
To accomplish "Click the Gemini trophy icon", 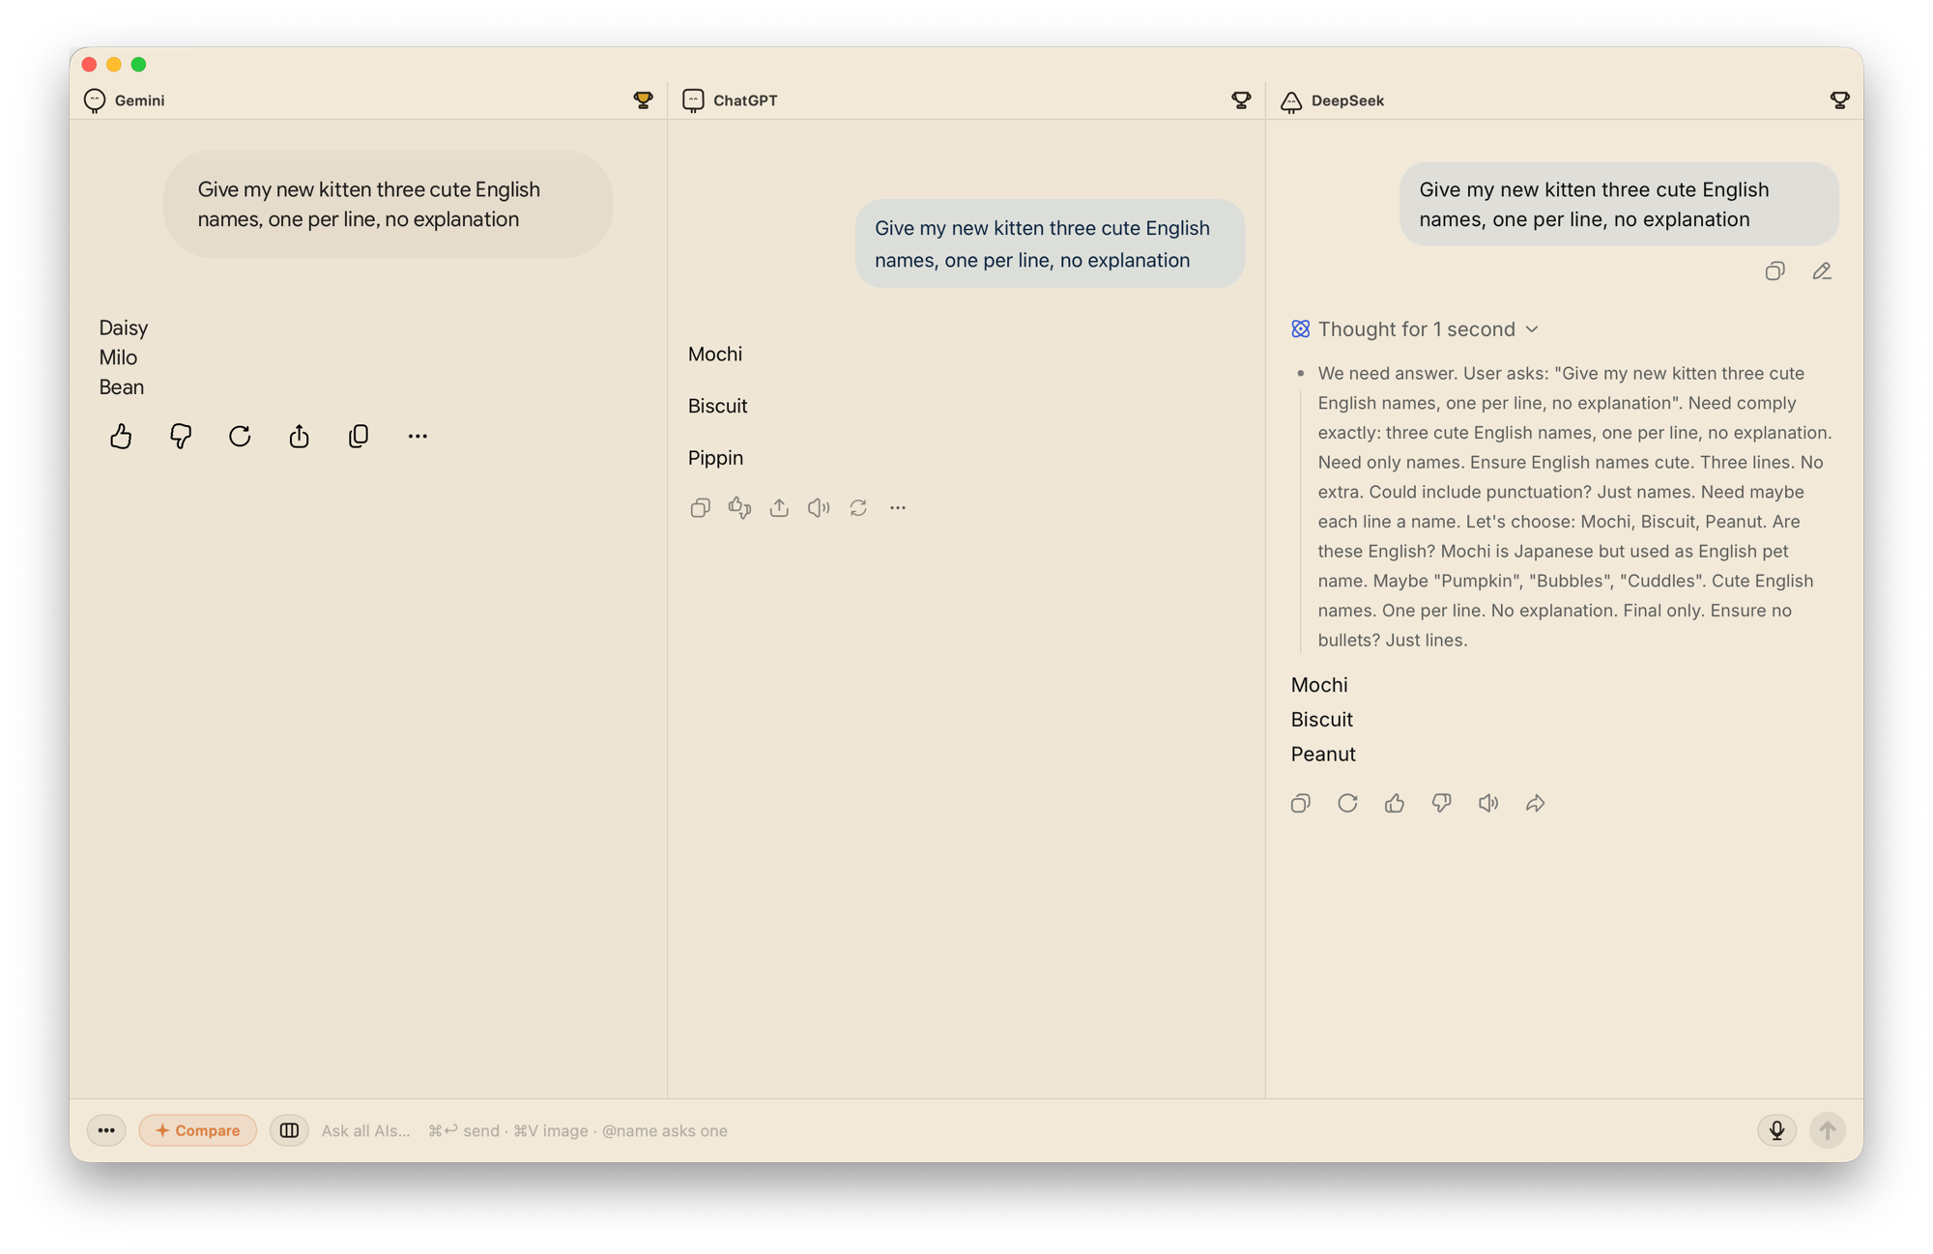I will (x=643, y=100).
